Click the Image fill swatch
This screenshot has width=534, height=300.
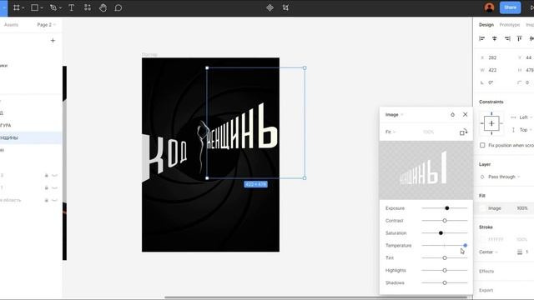pos(482,208)
